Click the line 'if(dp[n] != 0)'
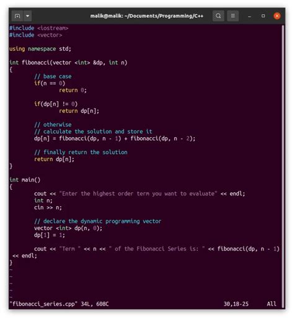The height and width of the screenshot is (319, 294). coord(56,104)
